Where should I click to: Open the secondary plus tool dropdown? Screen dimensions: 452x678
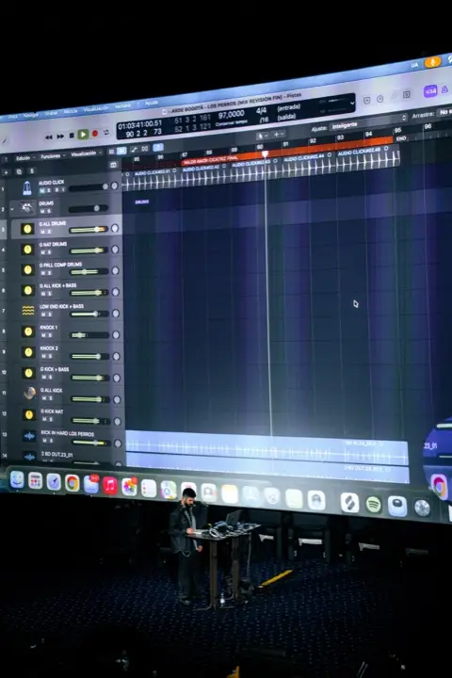(278, 135)
